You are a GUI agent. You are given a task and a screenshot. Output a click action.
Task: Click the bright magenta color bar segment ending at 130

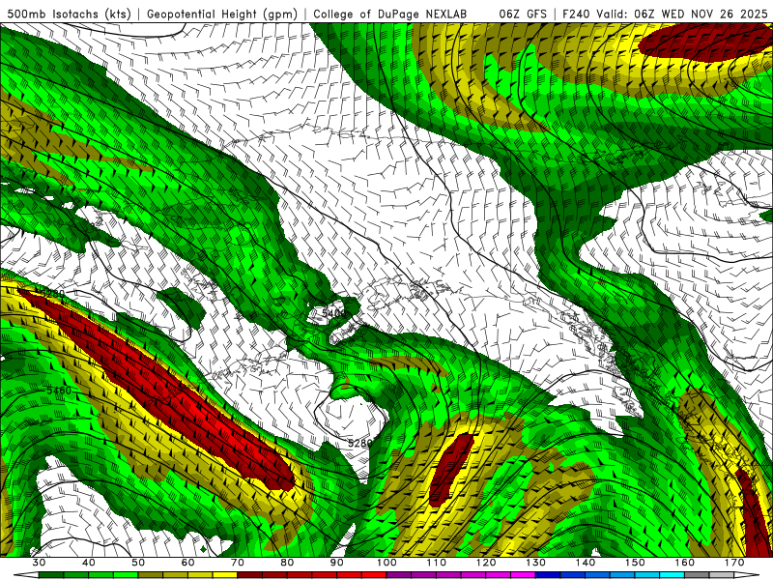pyautogui.click(x=524, y=575)
